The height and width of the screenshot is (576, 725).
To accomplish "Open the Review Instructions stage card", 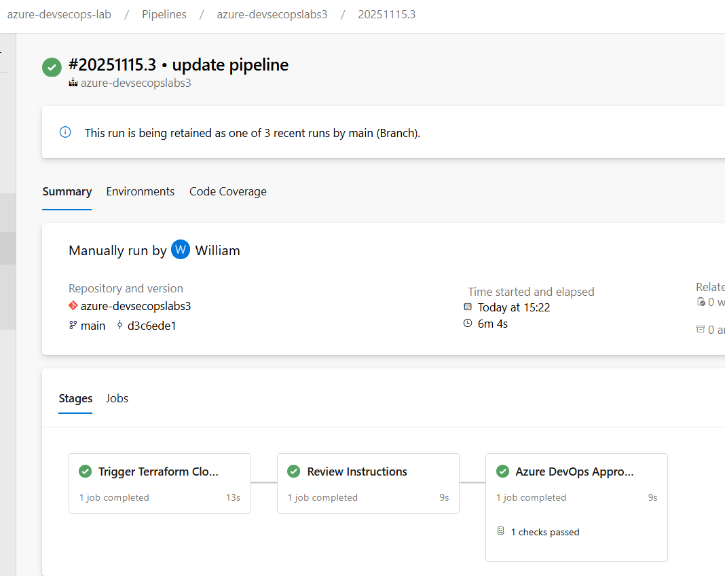I will click(368, 483).
